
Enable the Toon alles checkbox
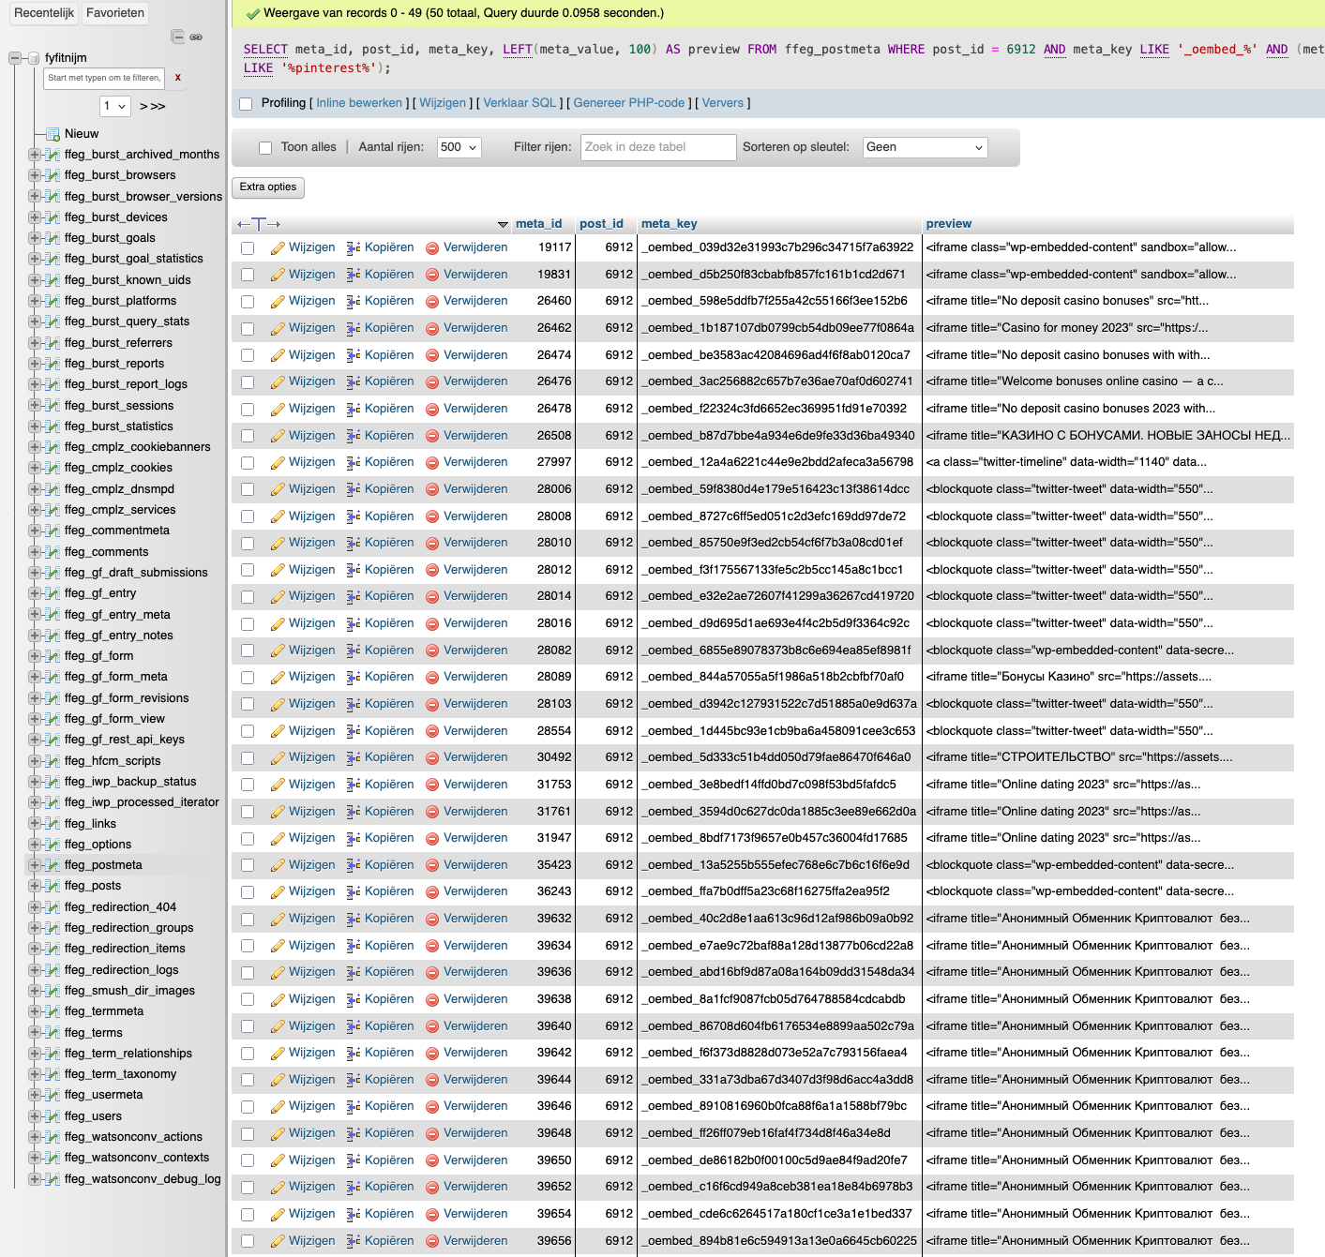point(265,148)
